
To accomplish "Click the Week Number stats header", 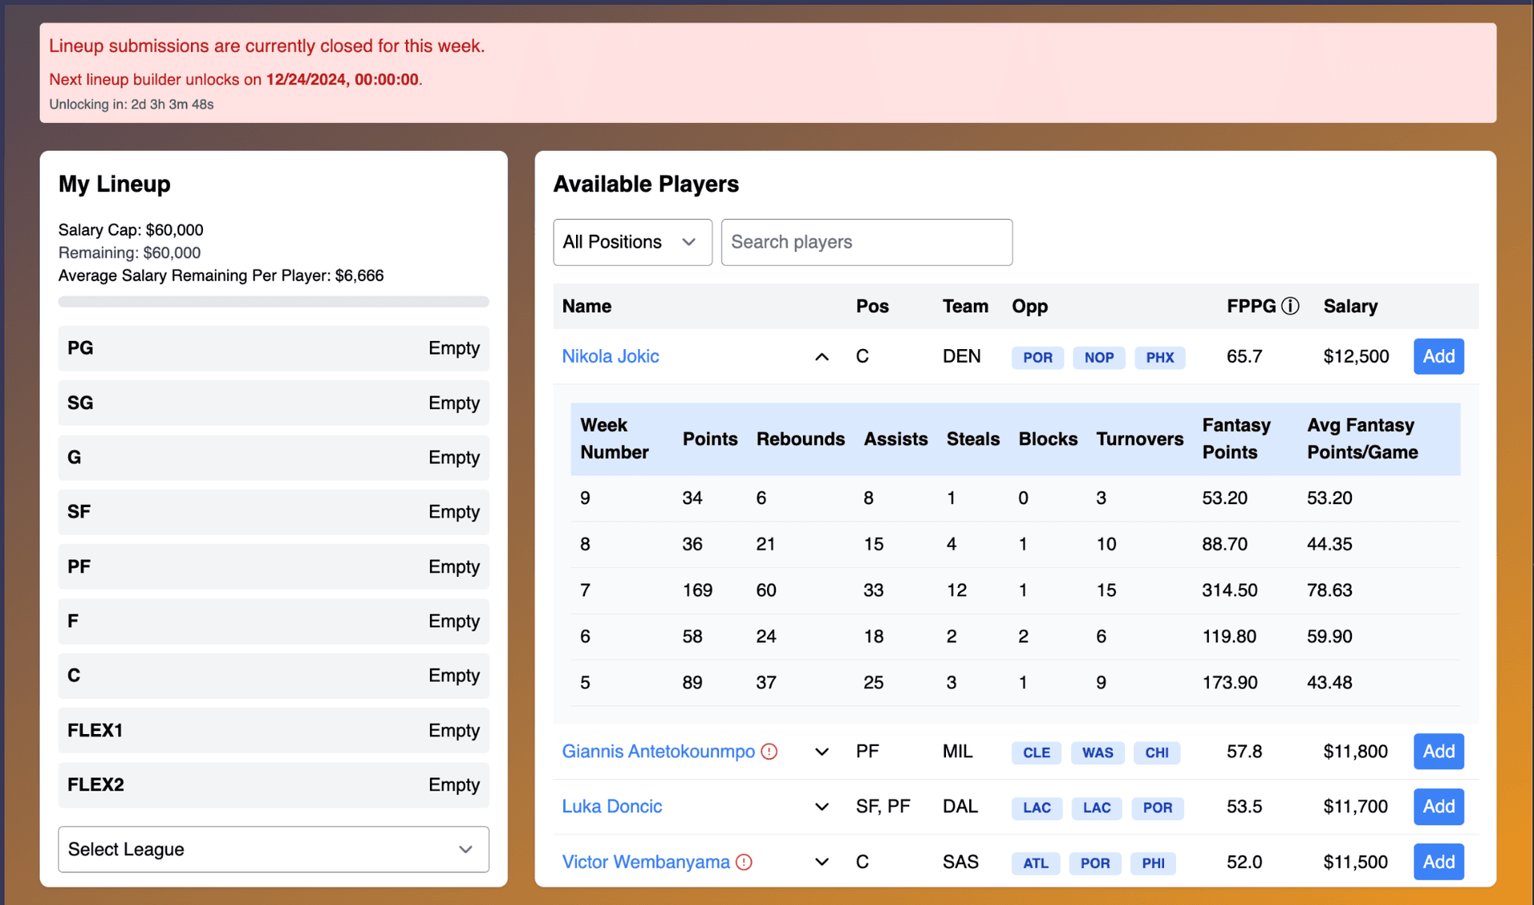I will [x=614, y=439].
